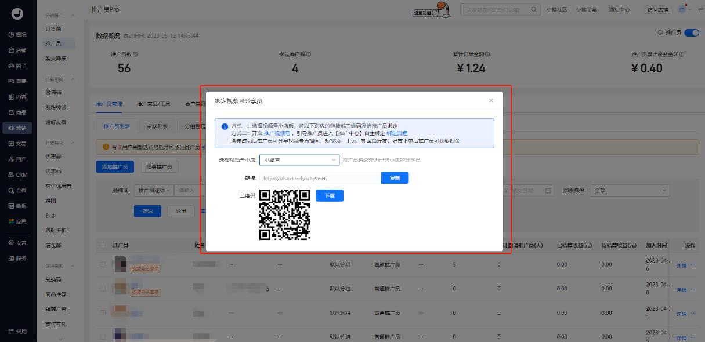
Task: Open 应用 apps in the left sidebar
Action: pyautogui.click(x=17, y=221)
